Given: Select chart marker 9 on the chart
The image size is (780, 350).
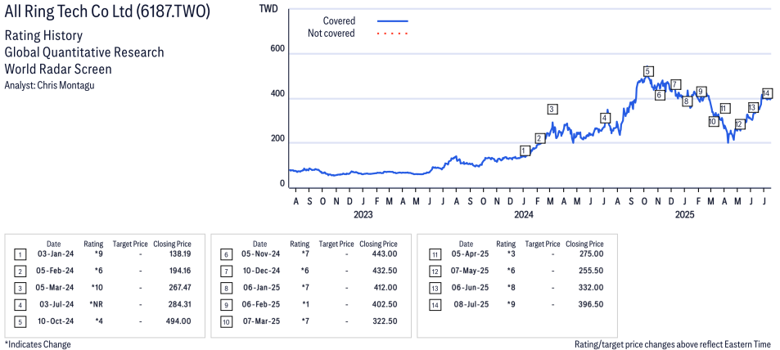Looking at the screenshot, I should tap(701, 92).
